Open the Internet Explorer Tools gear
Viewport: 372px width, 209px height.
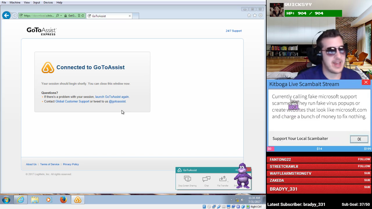[260, 16]
